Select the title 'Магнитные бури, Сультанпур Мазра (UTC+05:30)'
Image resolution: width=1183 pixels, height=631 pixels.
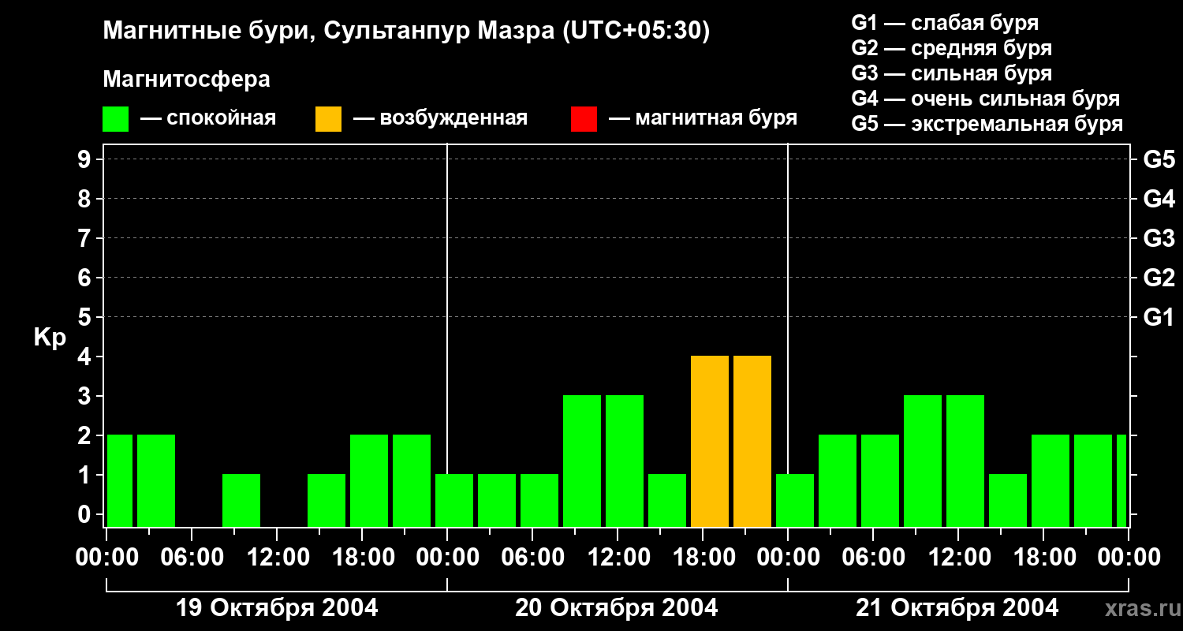tap(407, 32)
